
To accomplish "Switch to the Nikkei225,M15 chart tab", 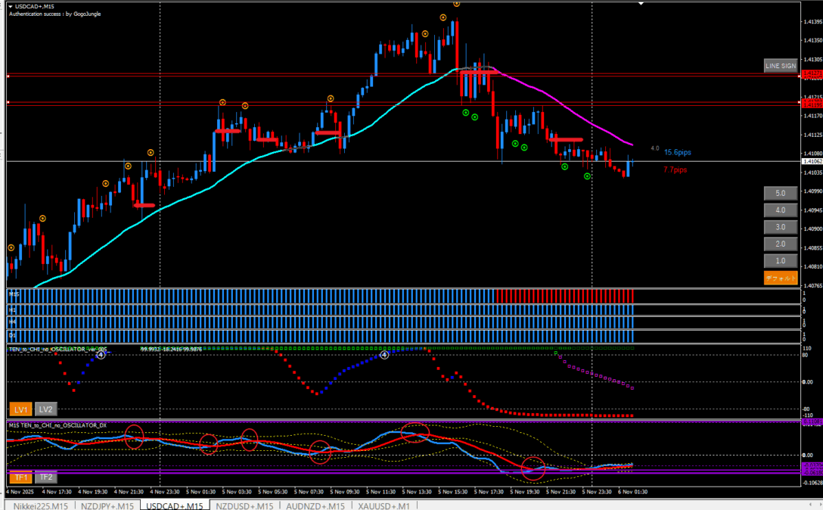I will [x=41, y=505].
